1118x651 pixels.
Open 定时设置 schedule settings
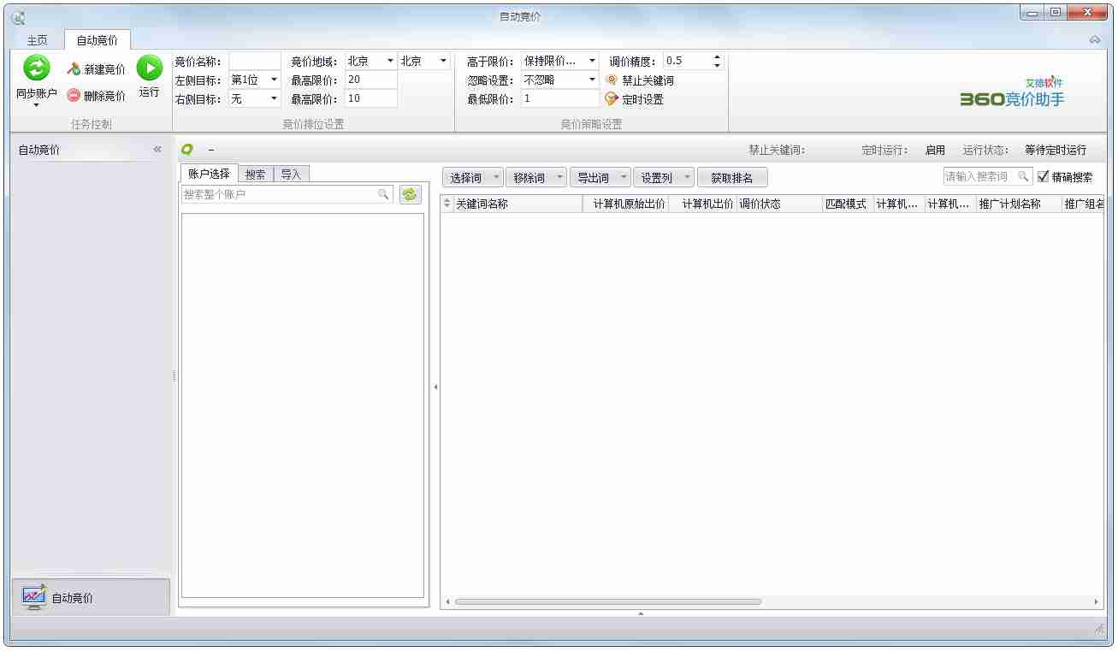[x=635, y=99]
